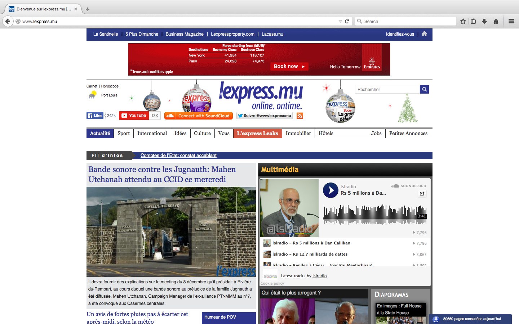
Task: Open the Vous section
Action: [x=224, y=133]
